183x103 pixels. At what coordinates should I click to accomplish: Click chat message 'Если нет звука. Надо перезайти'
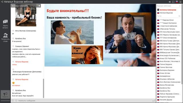(23, 96)
